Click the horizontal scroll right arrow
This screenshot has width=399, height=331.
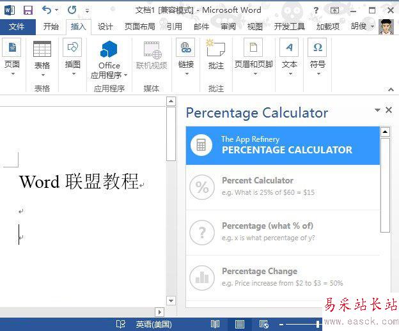point(160,312)
